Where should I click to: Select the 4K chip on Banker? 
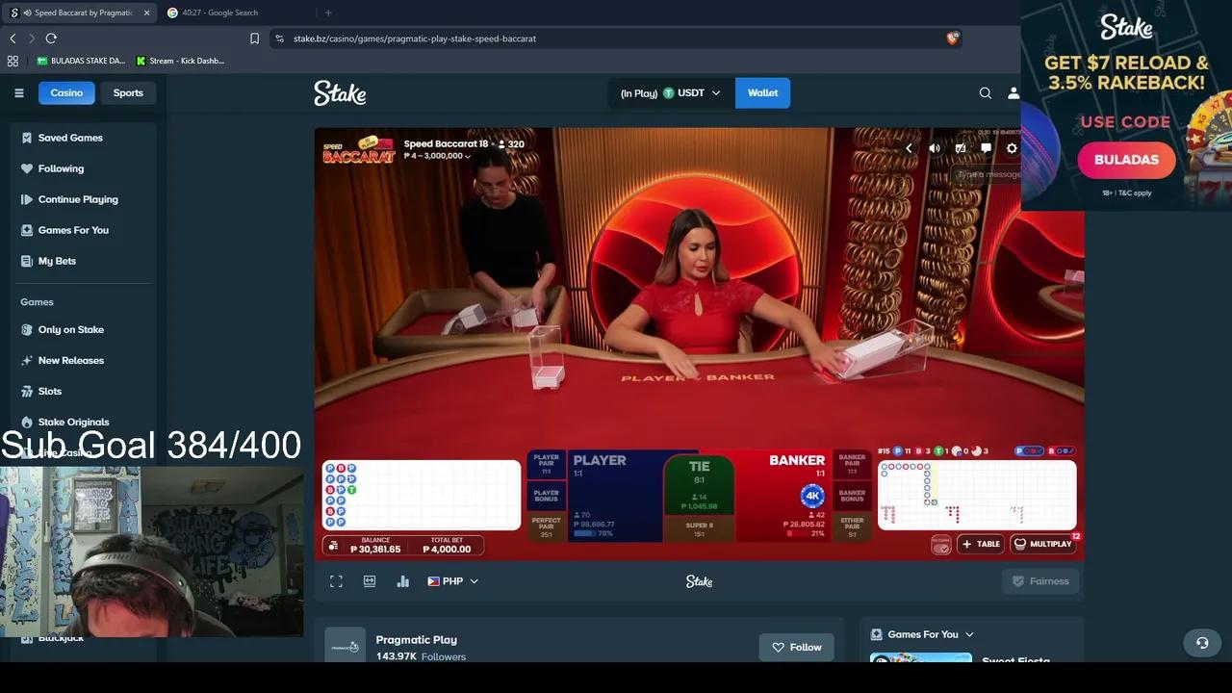click(x=811, y=497)
